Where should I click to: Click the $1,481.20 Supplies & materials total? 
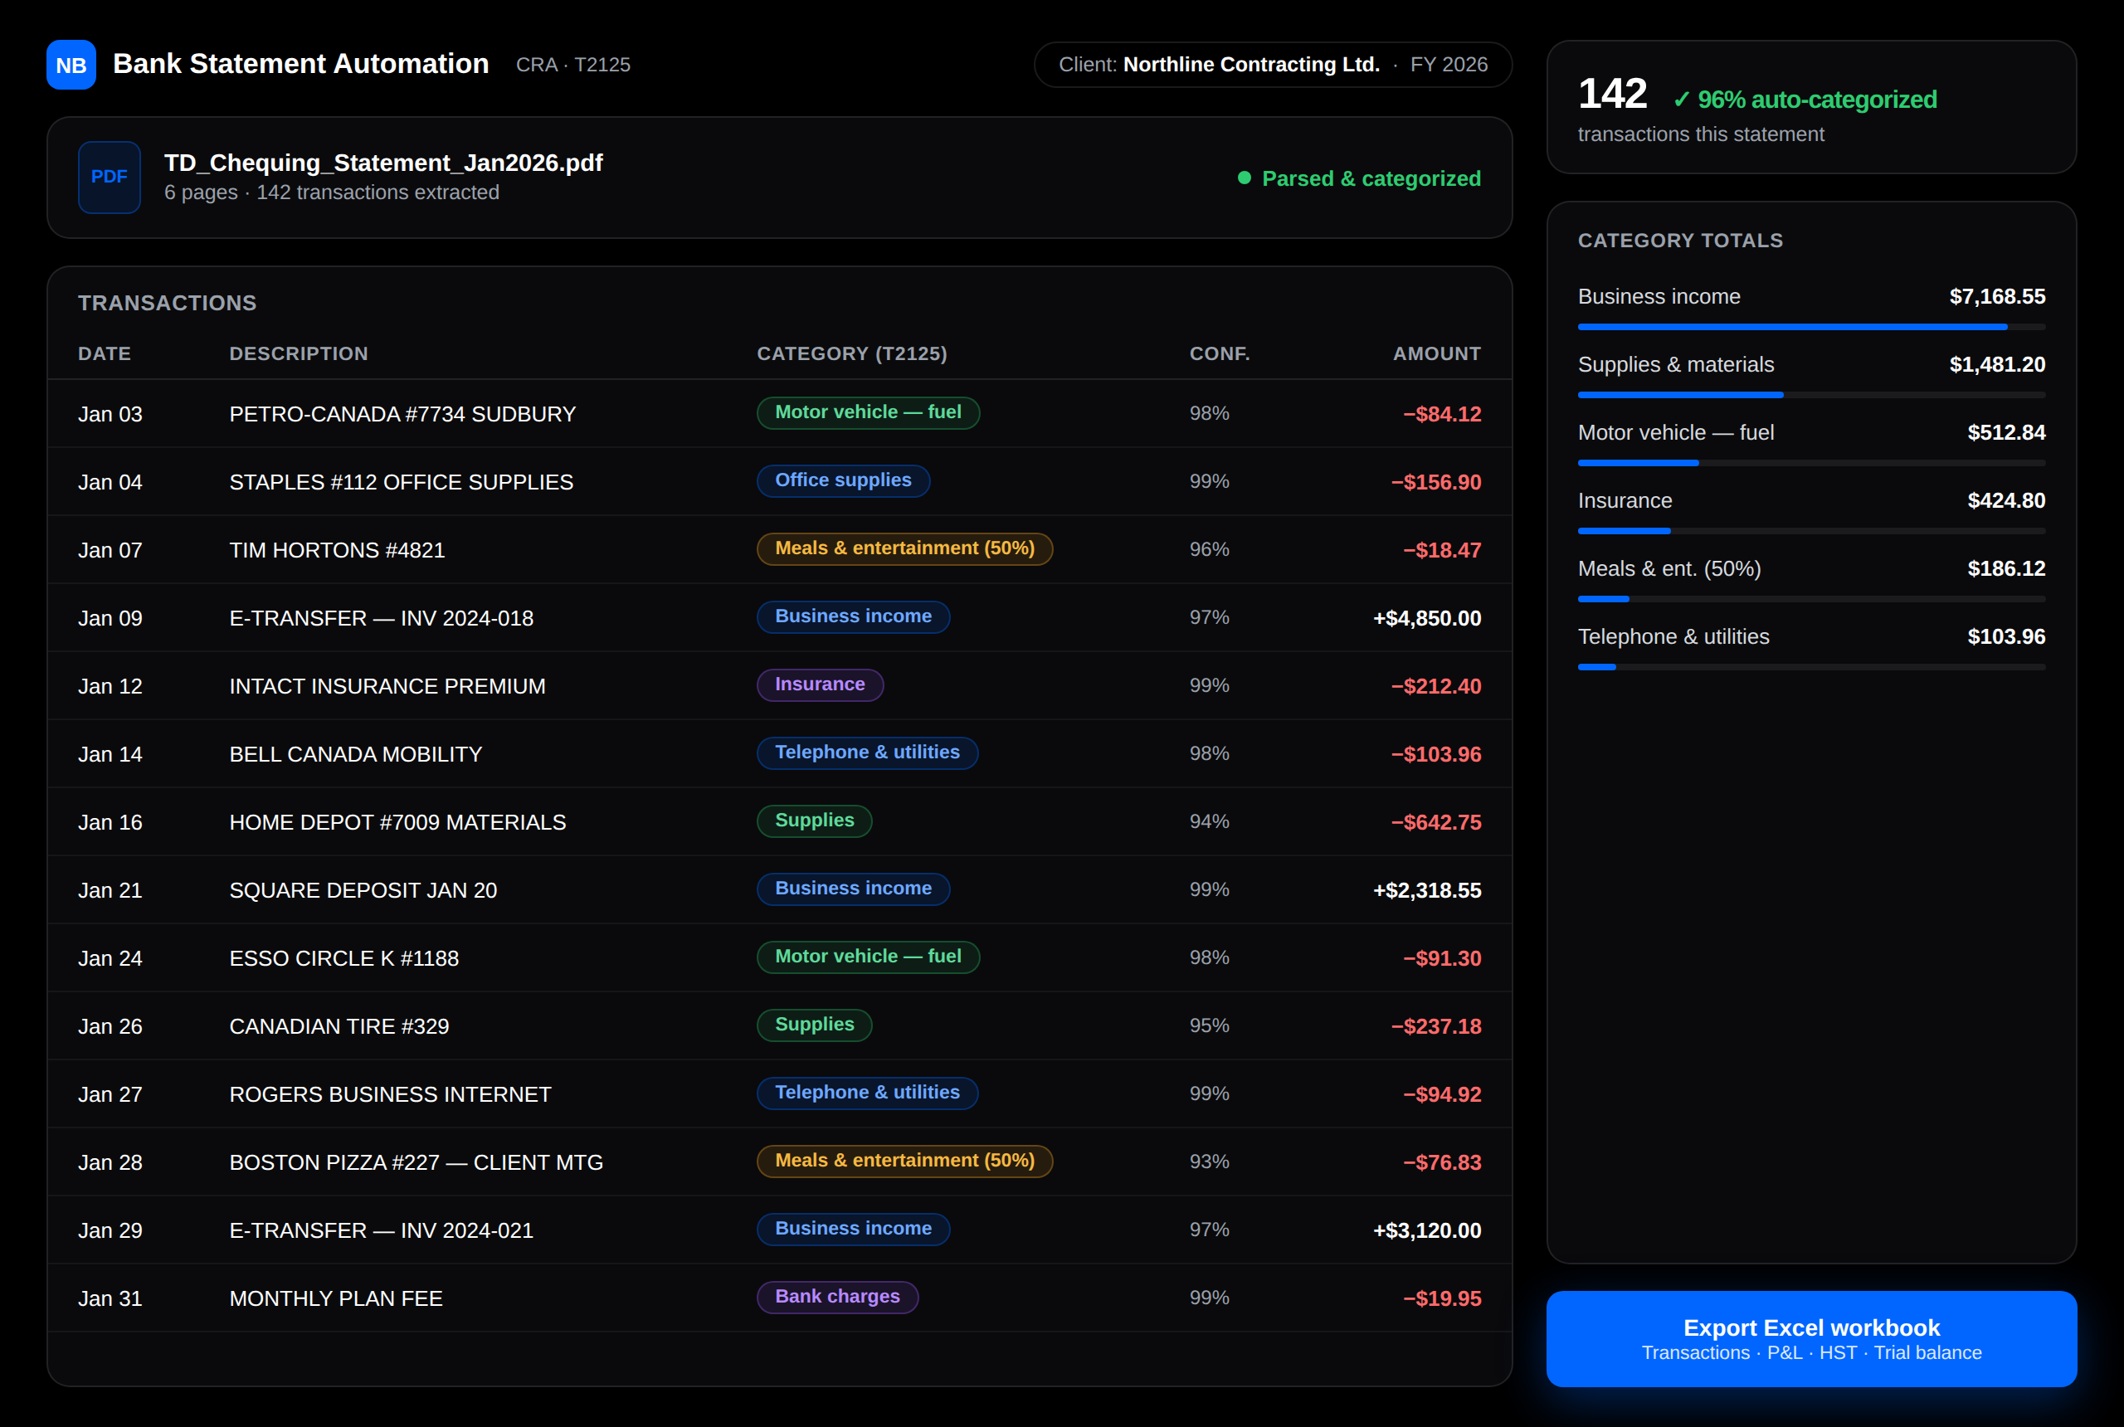[x=1996, y=365]
